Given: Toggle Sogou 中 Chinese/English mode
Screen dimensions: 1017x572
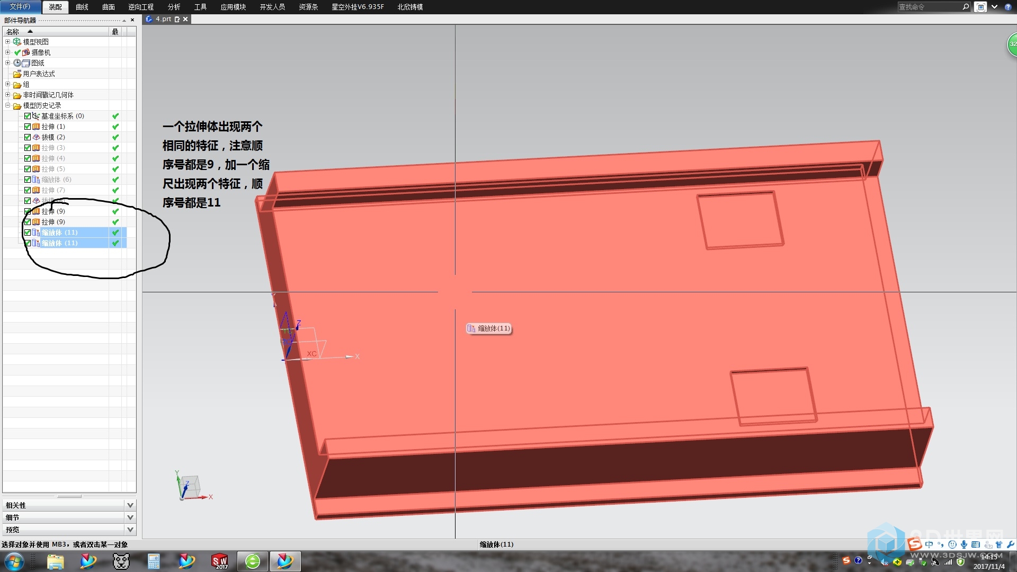Looking at the screenshot, I should click(x=929, y=544).
